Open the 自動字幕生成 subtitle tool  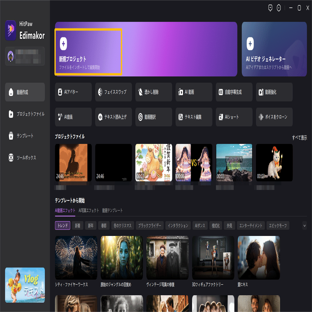[234, 92]
